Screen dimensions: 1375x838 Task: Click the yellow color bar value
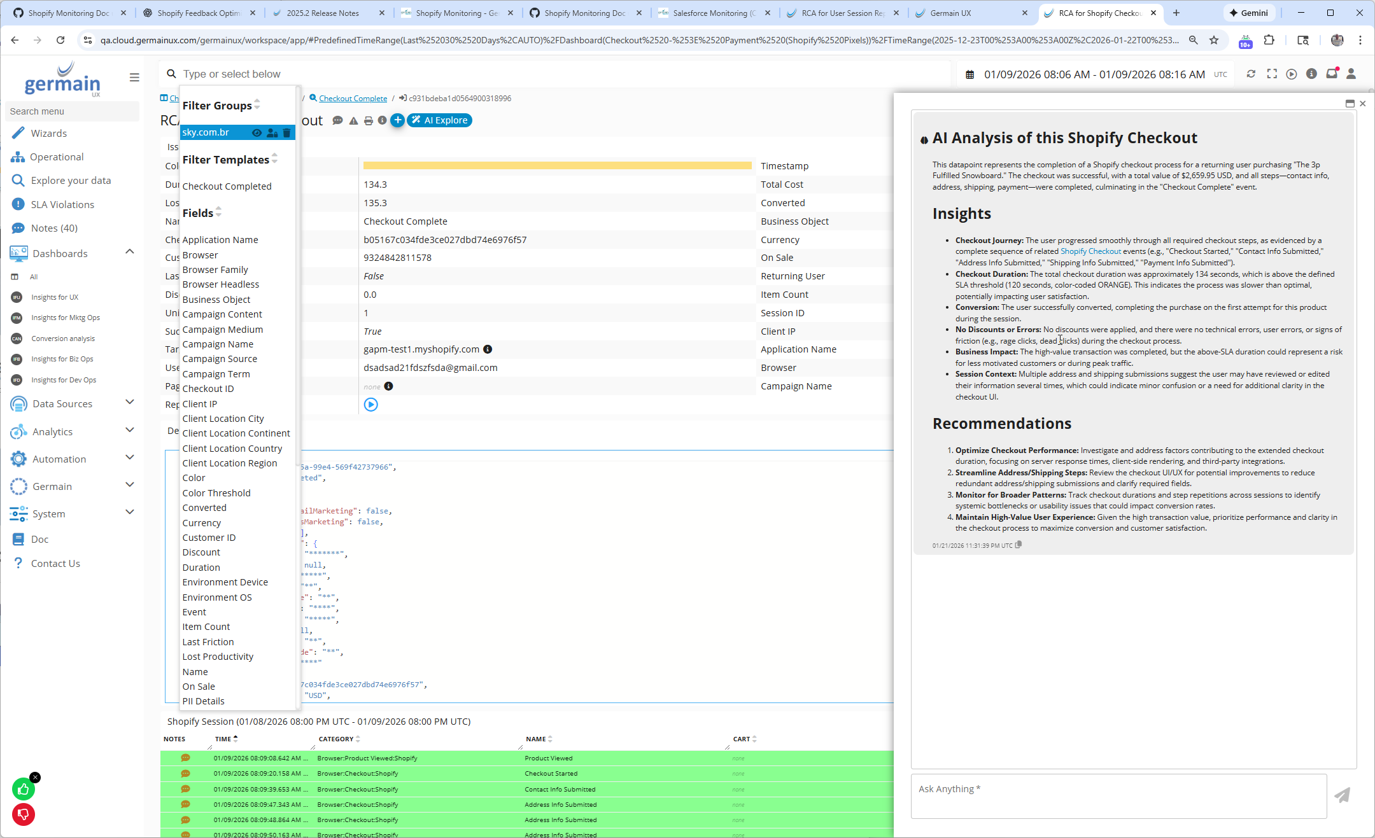coord(557,166)
